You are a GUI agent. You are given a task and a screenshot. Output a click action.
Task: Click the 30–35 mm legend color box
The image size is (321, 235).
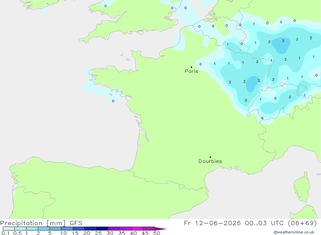tap(114, 229)
